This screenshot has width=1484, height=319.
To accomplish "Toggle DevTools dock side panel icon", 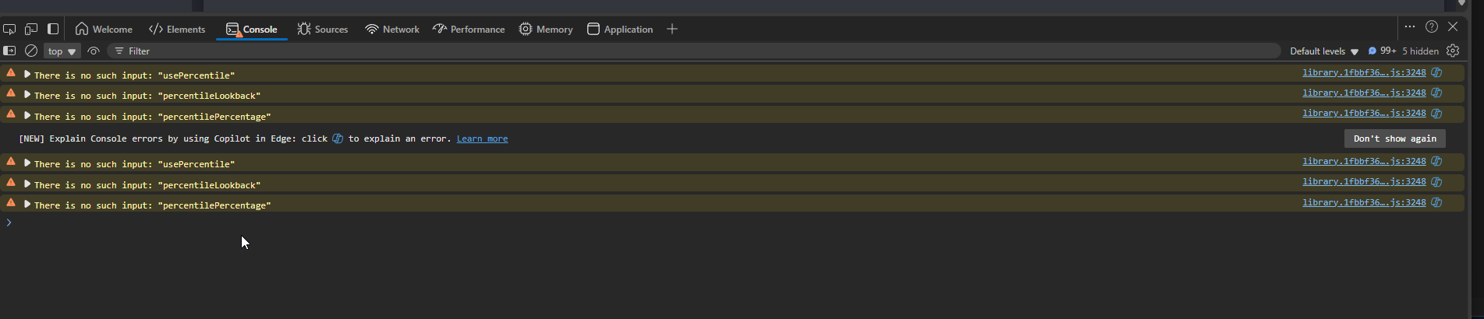I will [x=53, y=29].
